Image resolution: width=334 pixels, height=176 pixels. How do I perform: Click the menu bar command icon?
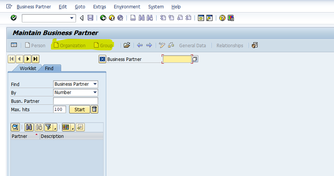[9, 6]
